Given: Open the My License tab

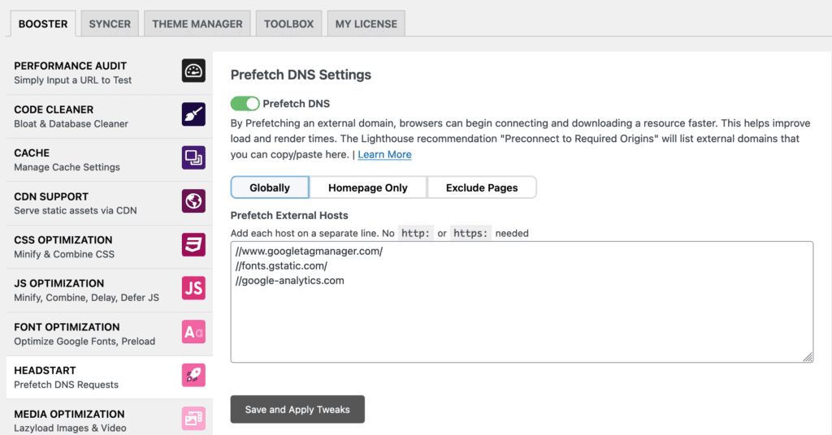Looking at the screenshot, I should [366, 24].
